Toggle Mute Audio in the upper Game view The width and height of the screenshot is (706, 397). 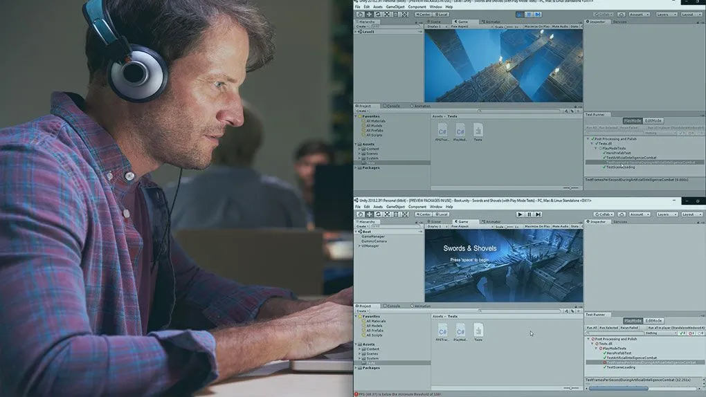pyautogui.click(x=559, y=26)
